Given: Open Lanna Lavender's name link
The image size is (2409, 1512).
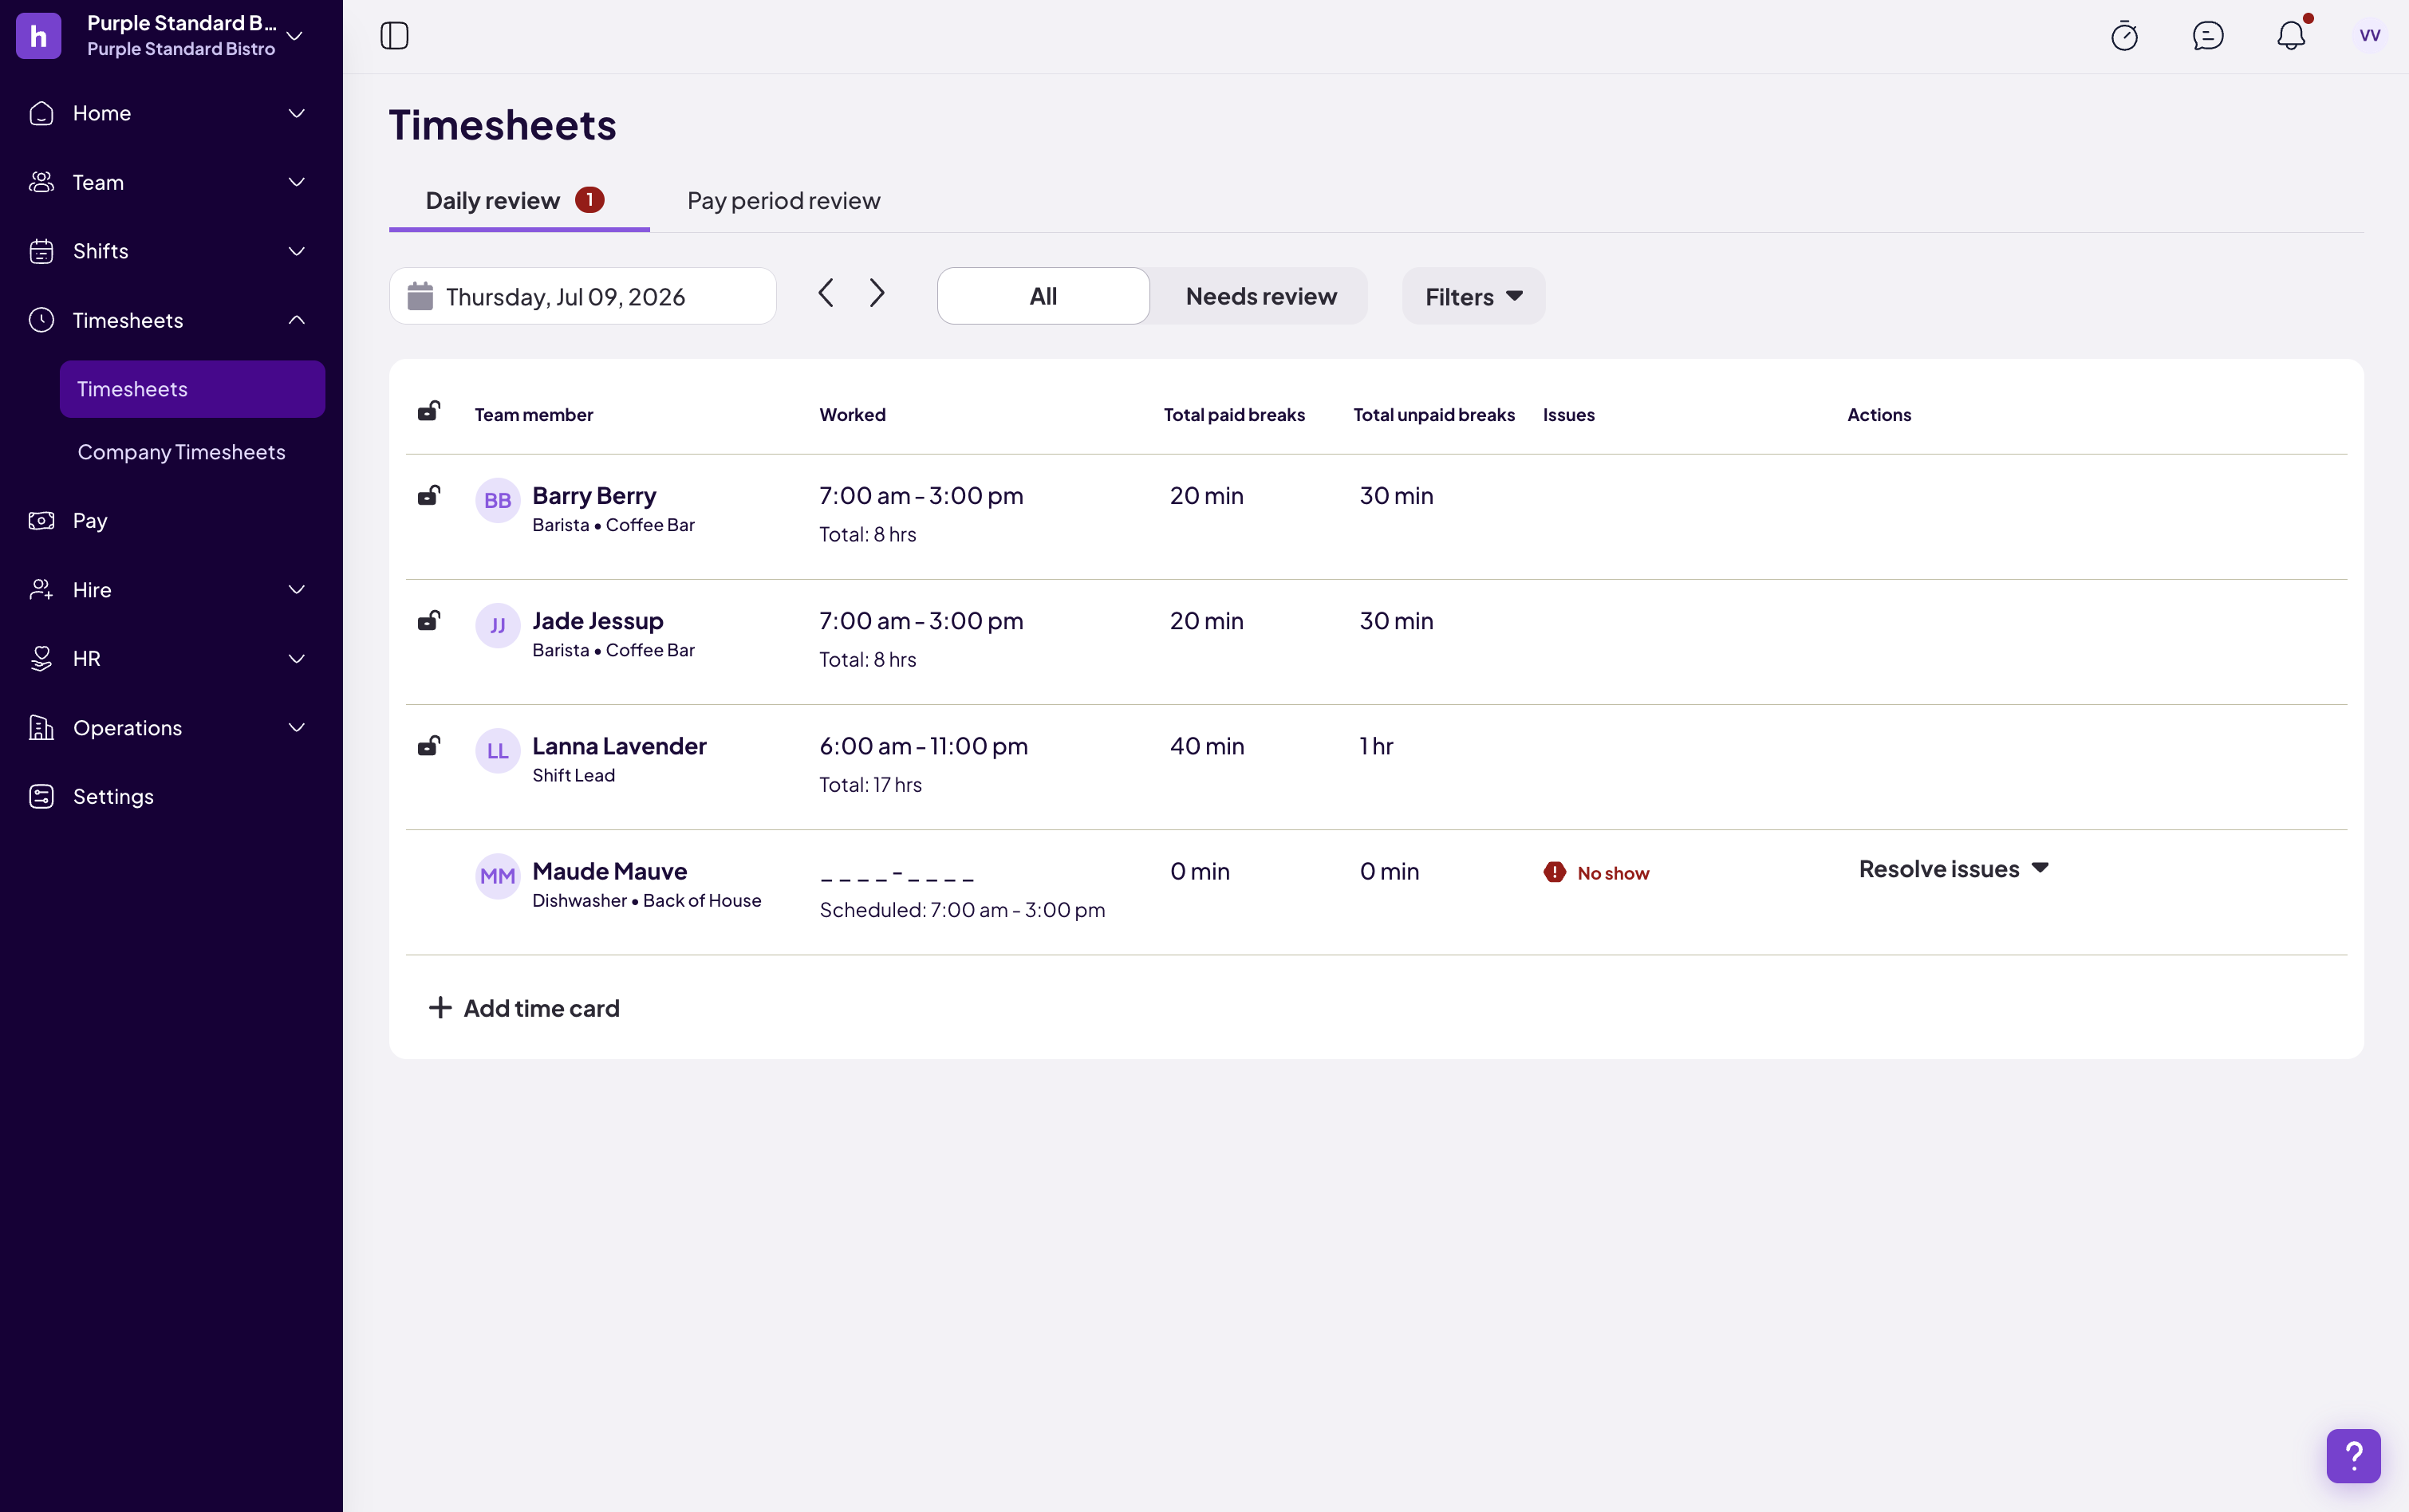Looking at the screenshot, I should pos(619,745).
